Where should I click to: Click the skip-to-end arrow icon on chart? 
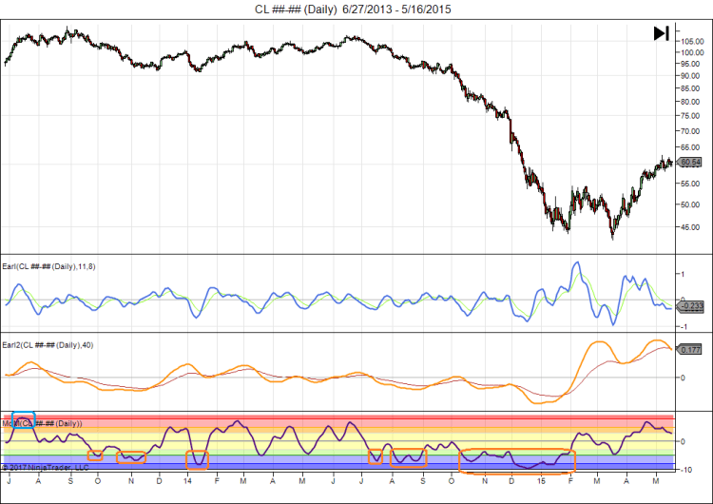[x=662, y=33]
